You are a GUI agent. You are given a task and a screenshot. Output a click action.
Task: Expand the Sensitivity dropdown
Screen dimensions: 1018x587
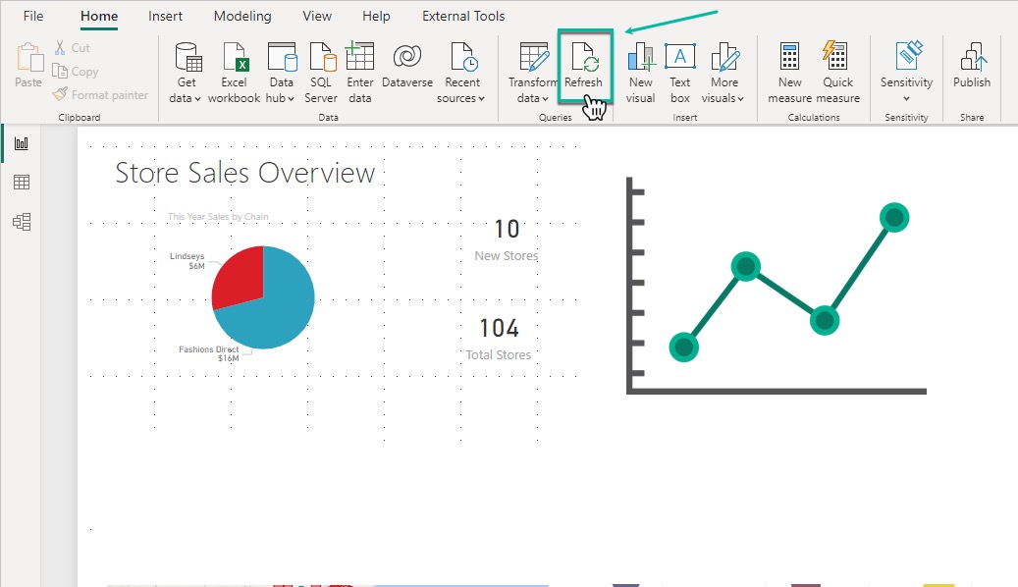pyautogui.click(x=906, y=98)
